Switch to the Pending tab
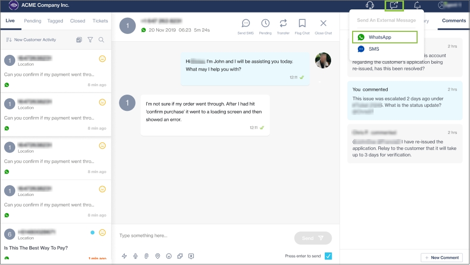470x265 pixels. pyautogui.click(x=32, y=21)
